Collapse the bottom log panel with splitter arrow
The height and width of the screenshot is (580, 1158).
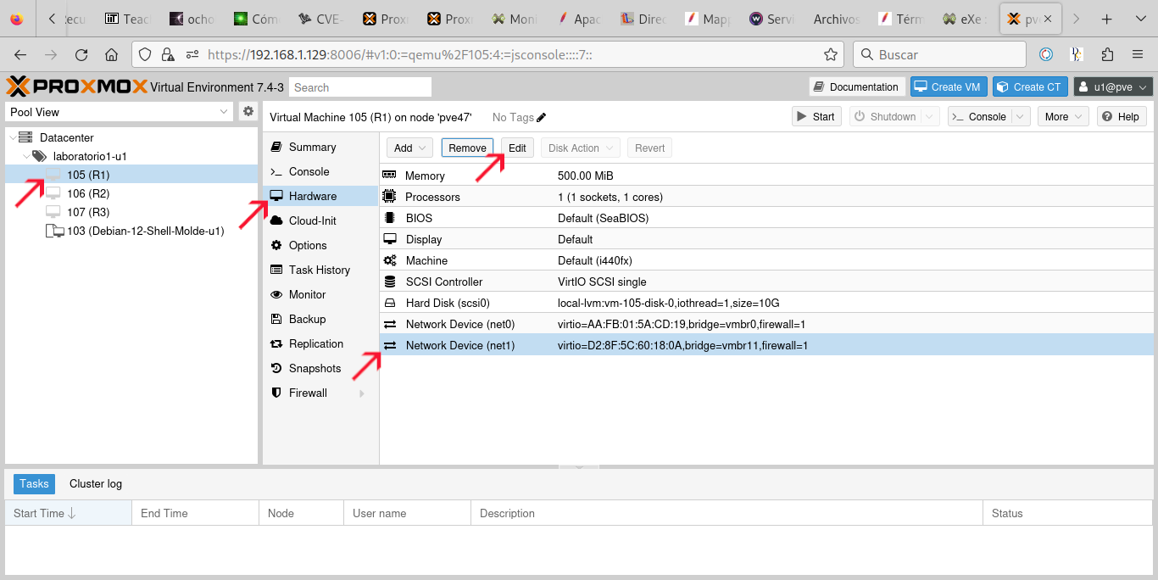pos(580,466)
